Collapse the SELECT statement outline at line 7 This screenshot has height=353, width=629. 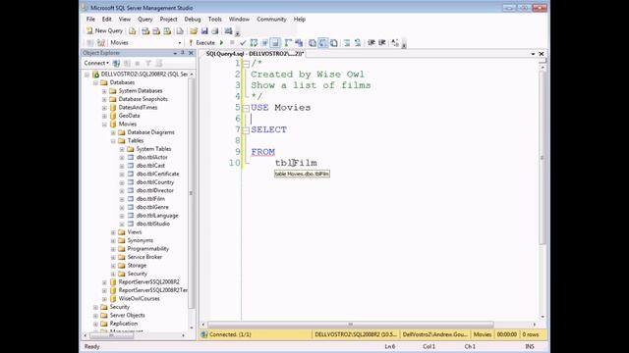tap(247, 130)
